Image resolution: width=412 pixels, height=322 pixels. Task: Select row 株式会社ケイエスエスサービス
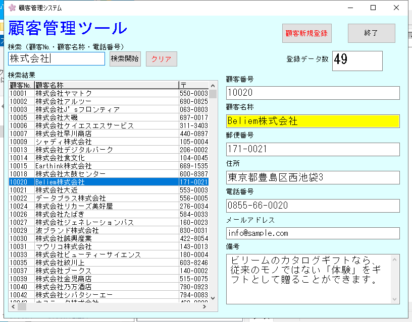click(109, 125)
